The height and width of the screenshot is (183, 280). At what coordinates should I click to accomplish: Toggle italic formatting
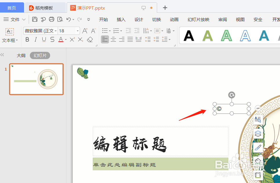35,39
